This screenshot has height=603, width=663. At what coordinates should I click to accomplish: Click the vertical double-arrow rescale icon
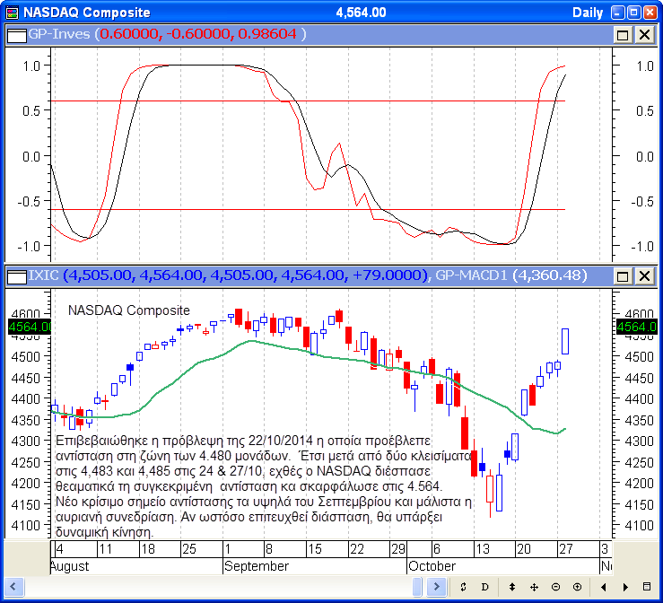click(511, 587)
